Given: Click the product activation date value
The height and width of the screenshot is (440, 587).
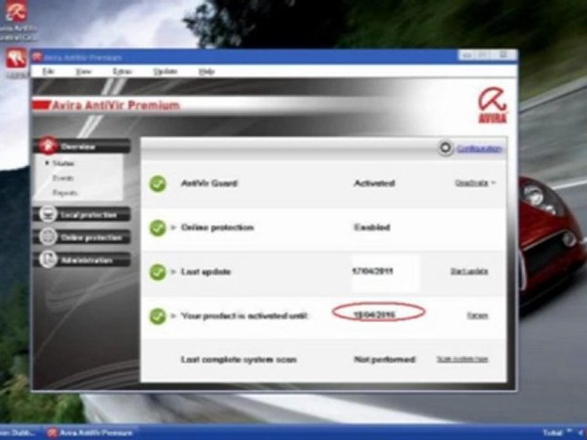Looking at the screenshot, I should [x=374, y=315].
